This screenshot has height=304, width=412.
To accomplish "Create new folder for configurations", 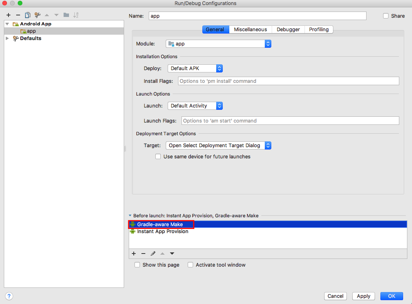I will pyautogui.click(x=66, y=15).
